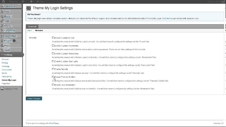Tick the Enable User Moderation checkbox

pyautogui.click(x=53, y=85)
